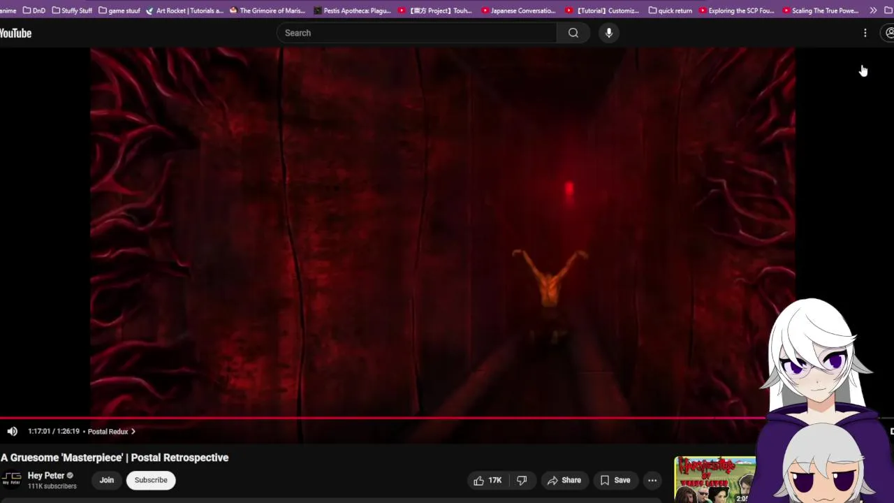894x503 pixels.
Task: Open the Art Rocket Tutorials bookmark
Action: [185, 10]
